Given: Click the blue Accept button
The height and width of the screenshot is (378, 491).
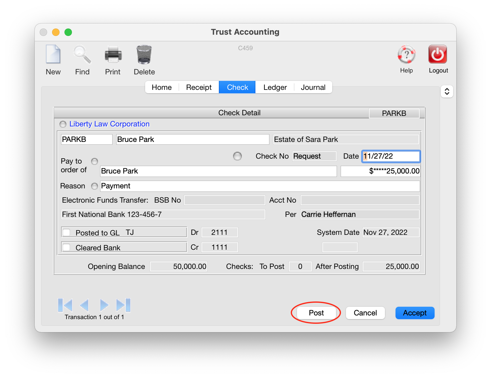Looking at the screenshot, I should click(x=415, y=313).
